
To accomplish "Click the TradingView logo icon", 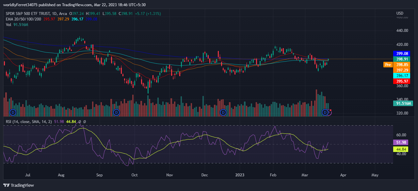I will 7,185.
